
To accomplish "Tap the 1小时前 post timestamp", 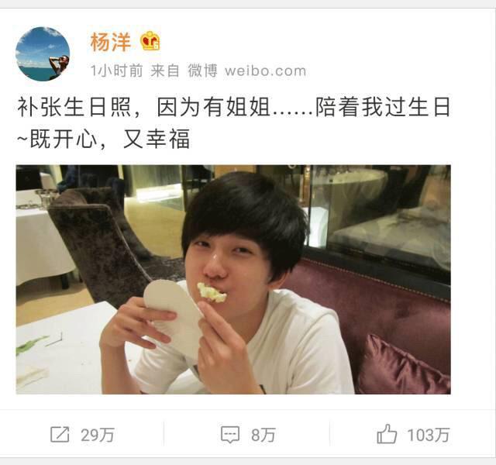I will [x=116, y=71].
